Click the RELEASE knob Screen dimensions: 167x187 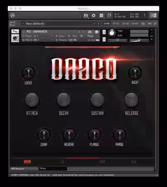click(x=131, y=100)
